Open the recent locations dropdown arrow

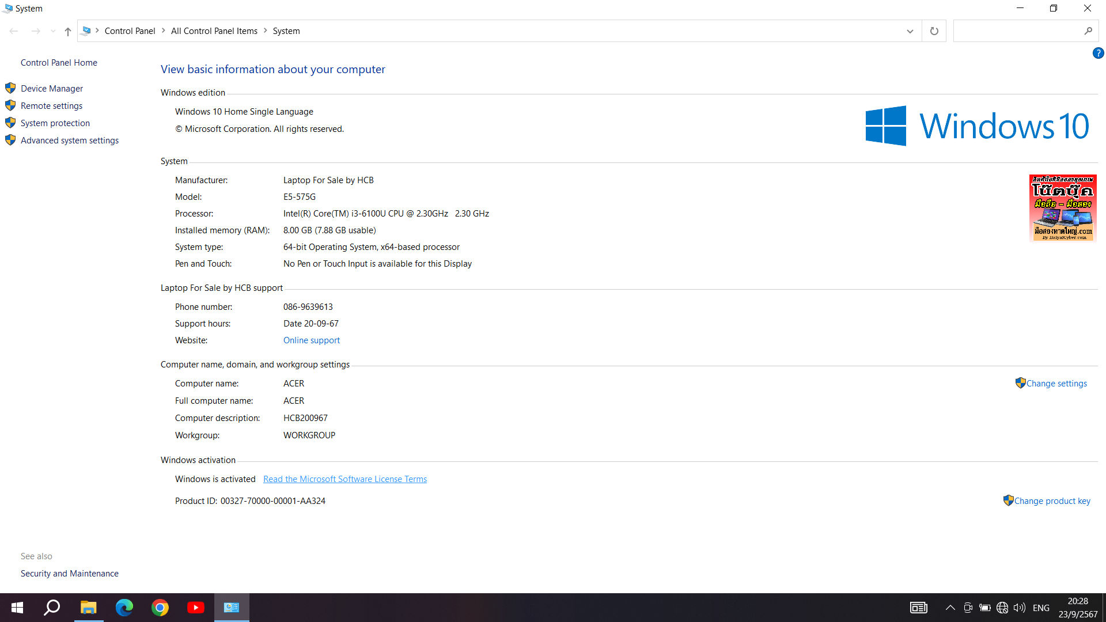coord(53,31)
